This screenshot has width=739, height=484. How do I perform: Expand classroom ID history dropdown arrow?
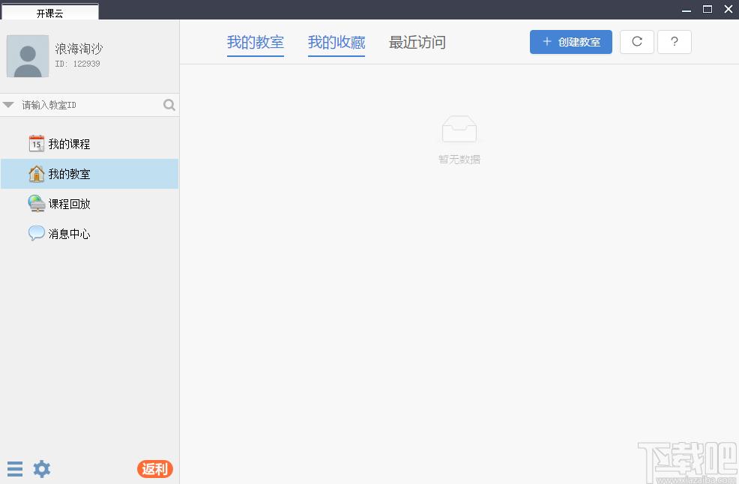[8, 105]
